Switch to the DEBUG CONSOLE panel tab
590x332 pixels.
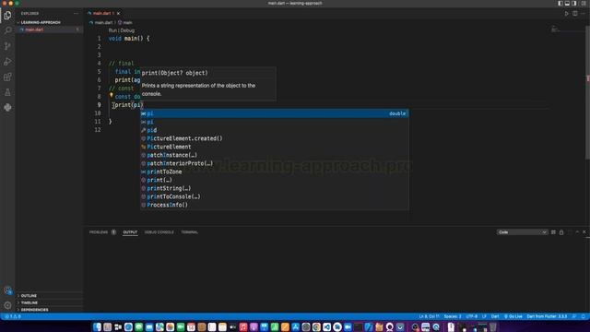[x=159, y=232]
